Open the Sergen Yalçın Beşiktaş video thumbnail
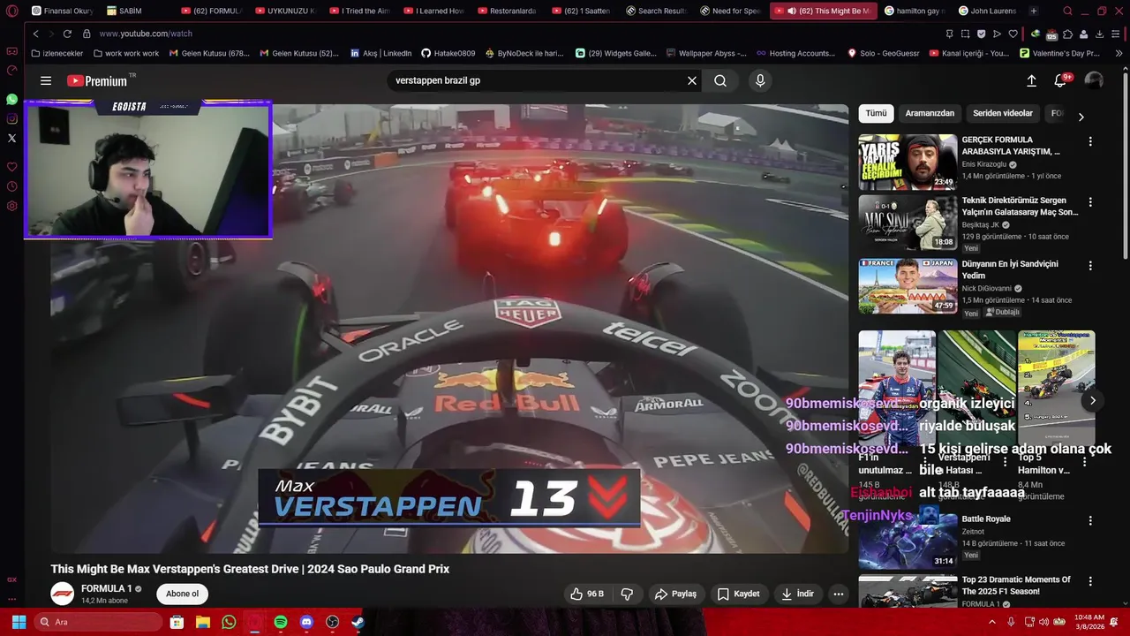Screen dimensions: 1130x636 908,222
